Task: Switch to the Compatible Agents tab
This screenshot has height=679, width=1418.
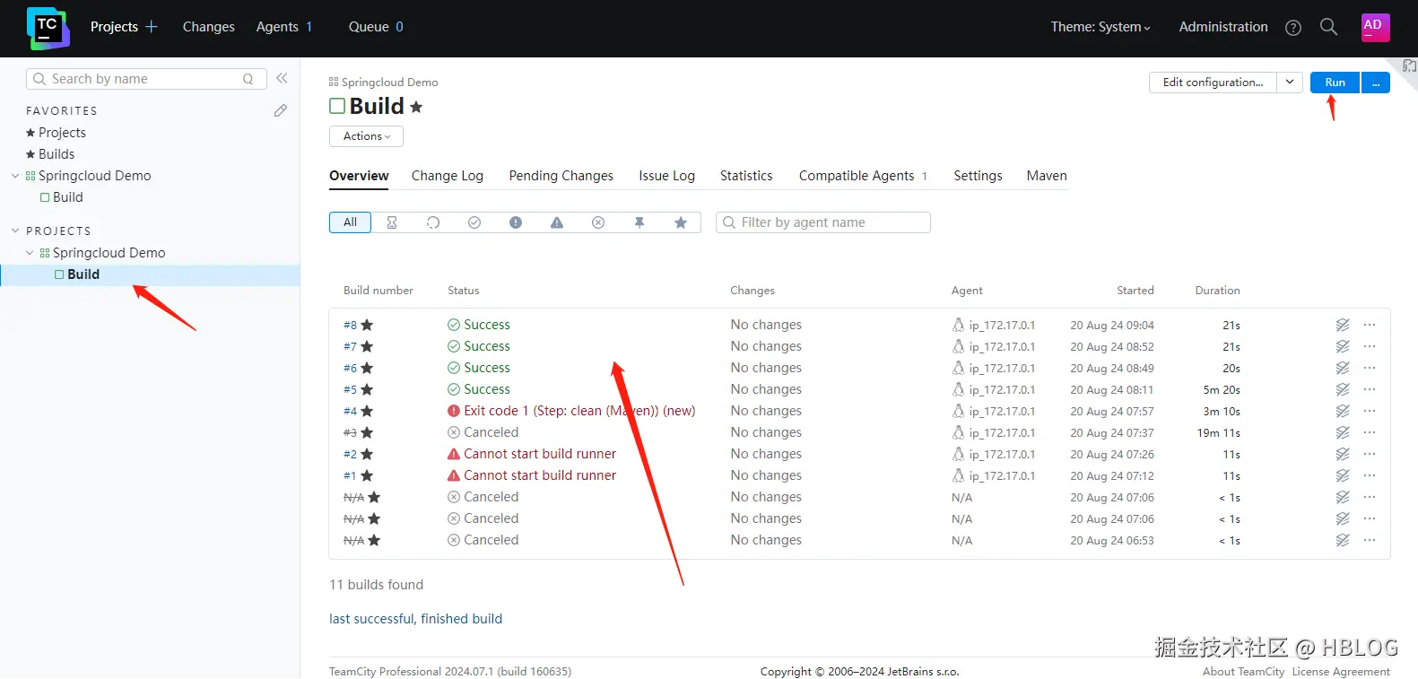Action: point(863,176)
